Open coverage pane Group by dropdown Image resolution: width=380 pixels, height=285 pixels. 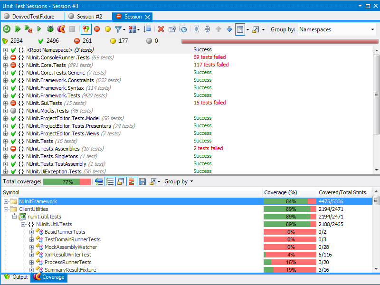click(x=179, y=181)
